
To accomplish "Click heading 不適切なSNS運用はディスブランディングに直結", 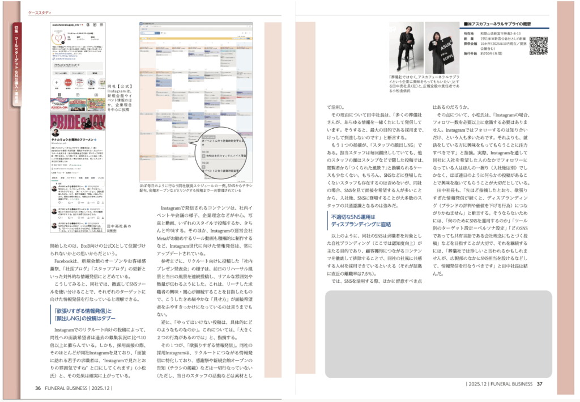I will [363, 220].
